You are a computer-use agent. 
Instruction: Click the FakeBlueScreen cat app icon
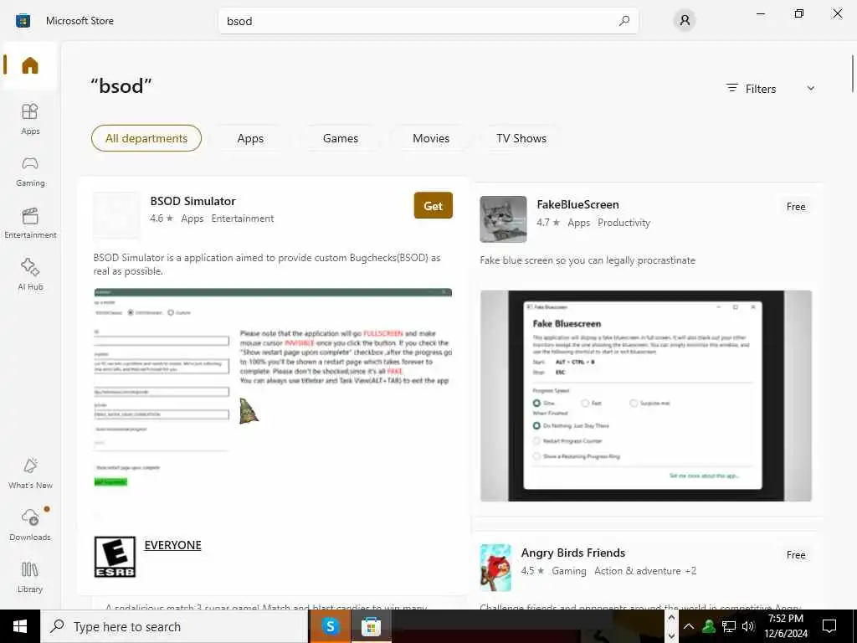point(503,219)
